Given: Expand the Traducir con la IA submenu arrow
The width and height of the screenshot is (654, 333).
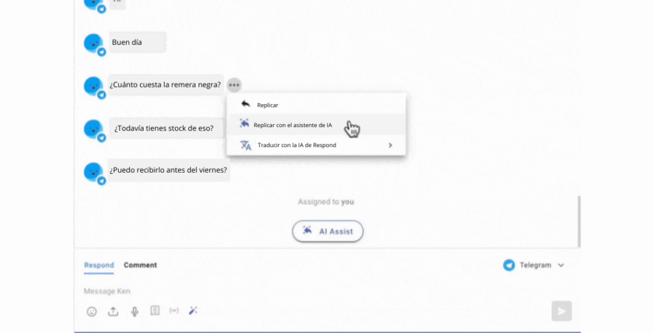Looking at the screenshot, I should (x=390, y=145).
